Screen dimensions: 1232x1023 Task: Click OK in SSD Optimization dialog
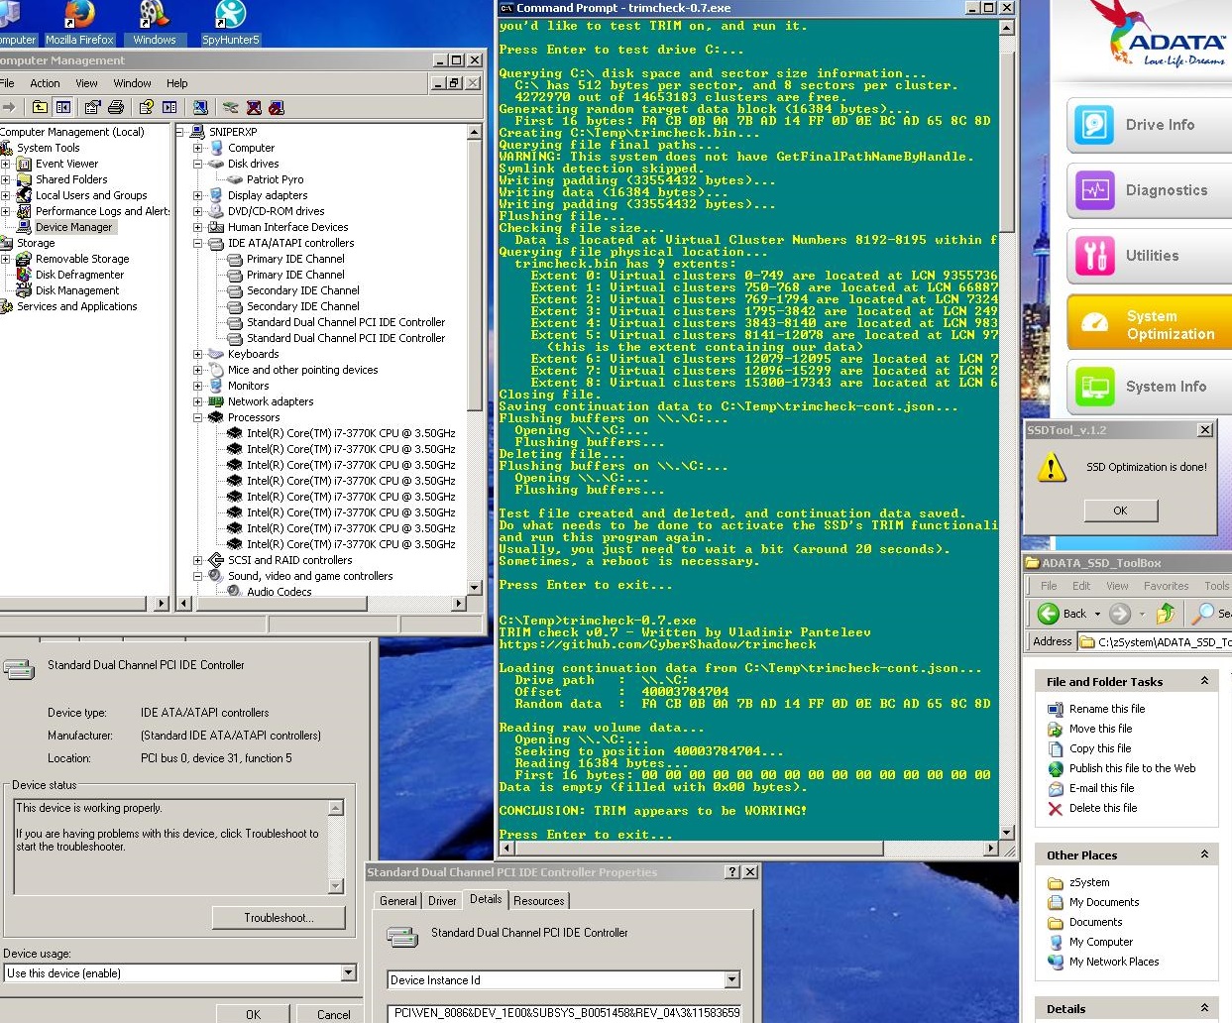click(x=1120, y=511)
